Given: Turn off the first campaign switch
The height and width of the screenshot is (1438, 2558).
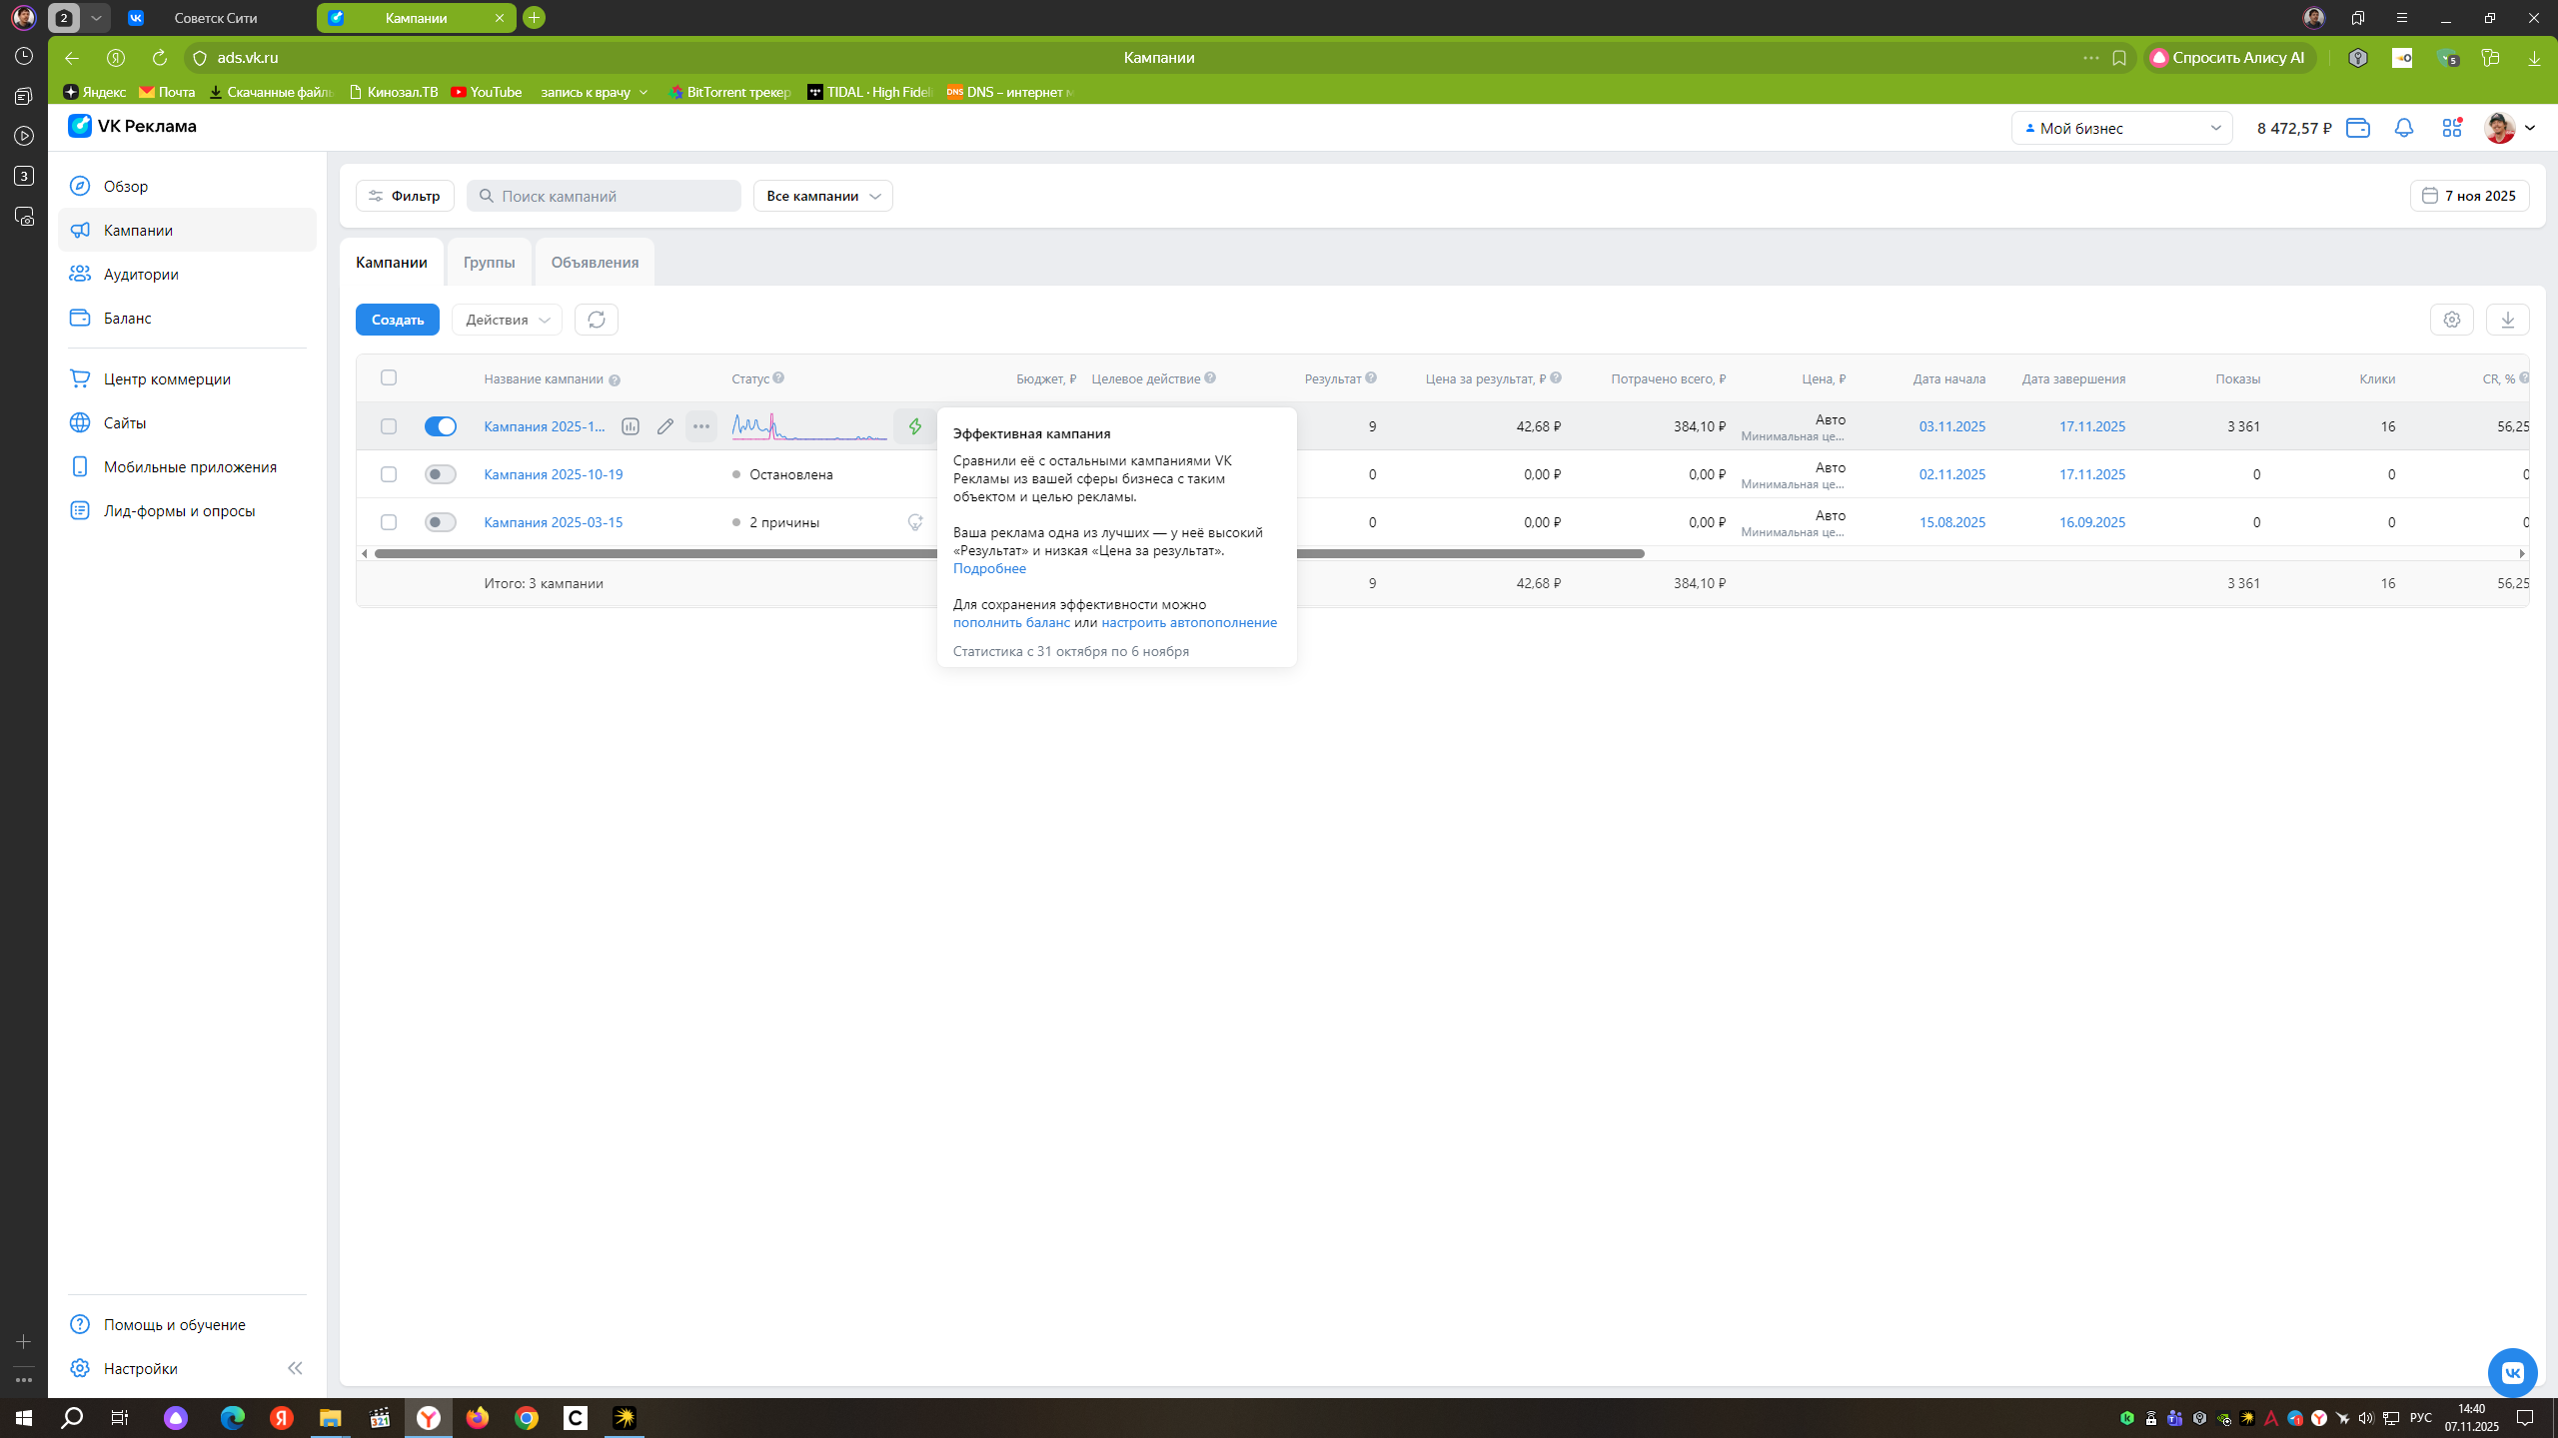Looking at the screenshot, I should coord(441,426).
